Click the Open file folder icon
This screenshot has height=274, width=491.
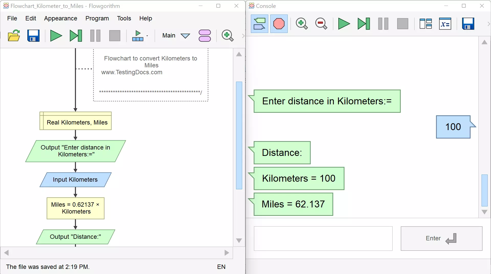tap(14, 36)
